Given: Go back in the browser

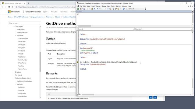Looking at the screenshot, I should [2, 7].
